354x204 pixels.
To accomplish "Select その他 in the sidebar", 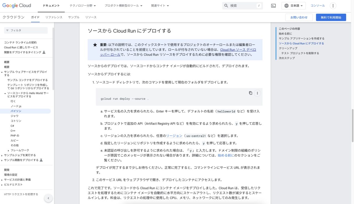I will [x=15, y=145].
